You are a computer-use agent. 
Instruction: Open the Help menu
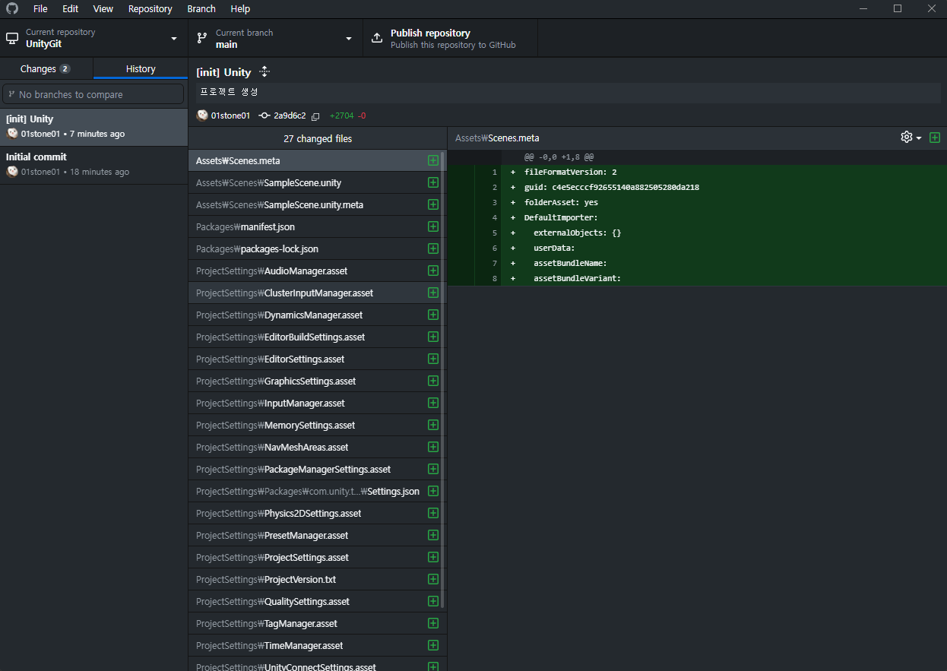click(x=240, y=8)
